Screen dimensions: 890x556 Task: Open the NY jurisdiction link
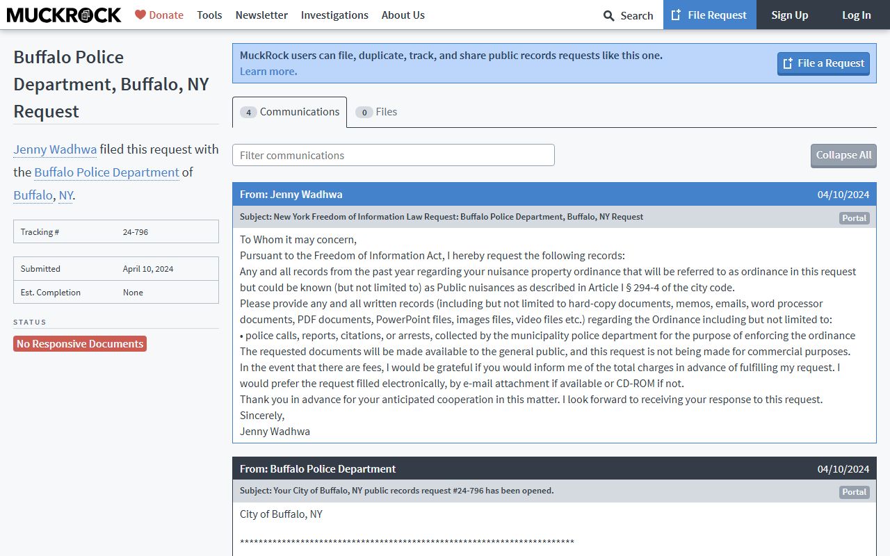pos(66,195)
